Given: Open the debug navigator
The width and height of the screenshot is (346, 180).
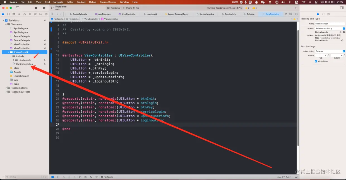Looking at the screenshot, I should [35, 14].
